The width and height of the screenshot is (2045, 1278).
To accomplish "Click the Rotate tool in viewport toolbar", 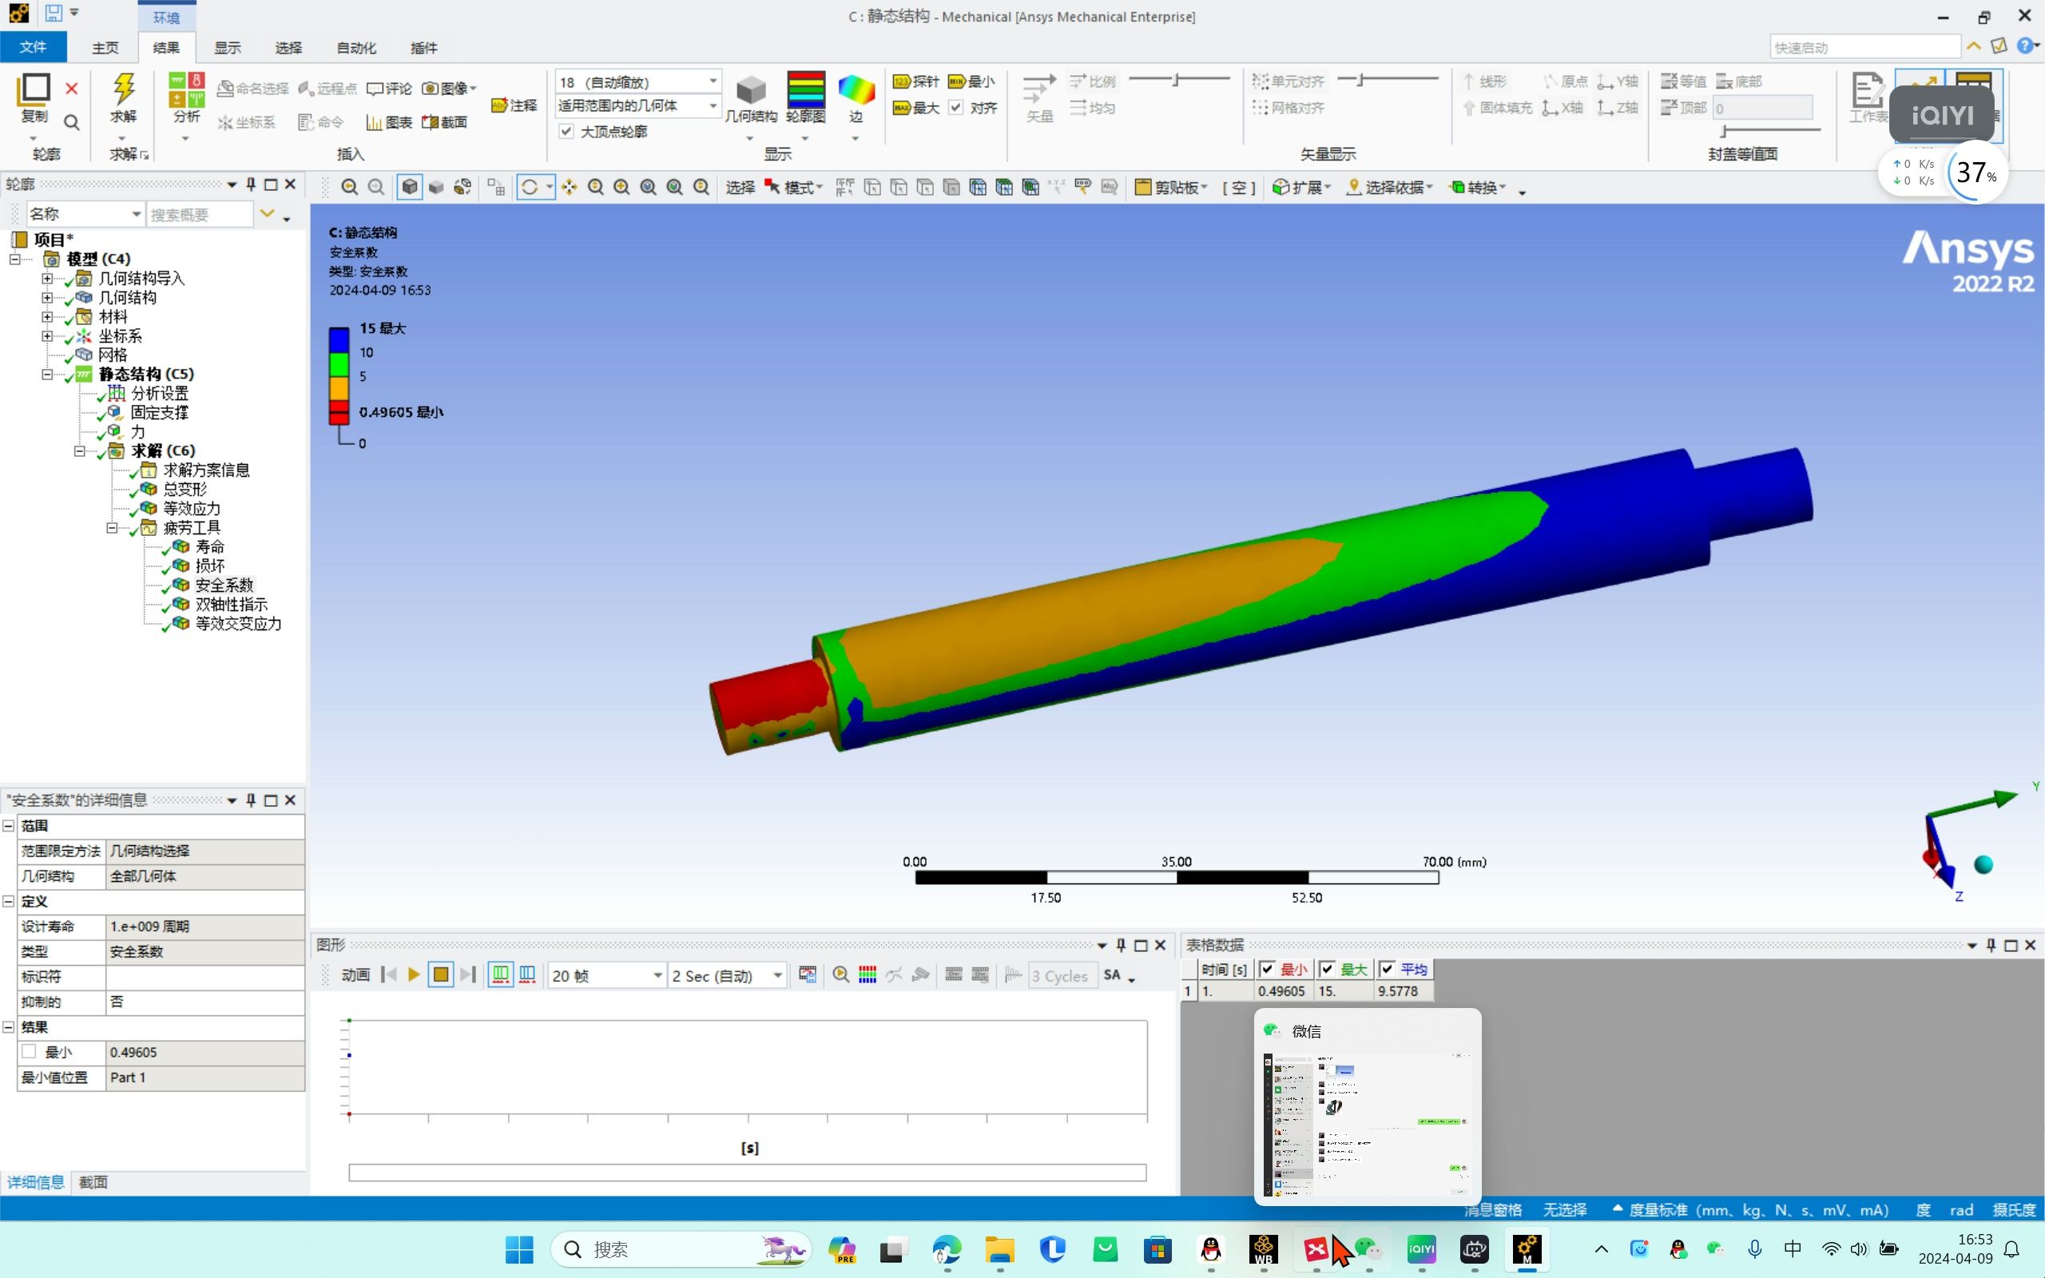I will [530, 187].
